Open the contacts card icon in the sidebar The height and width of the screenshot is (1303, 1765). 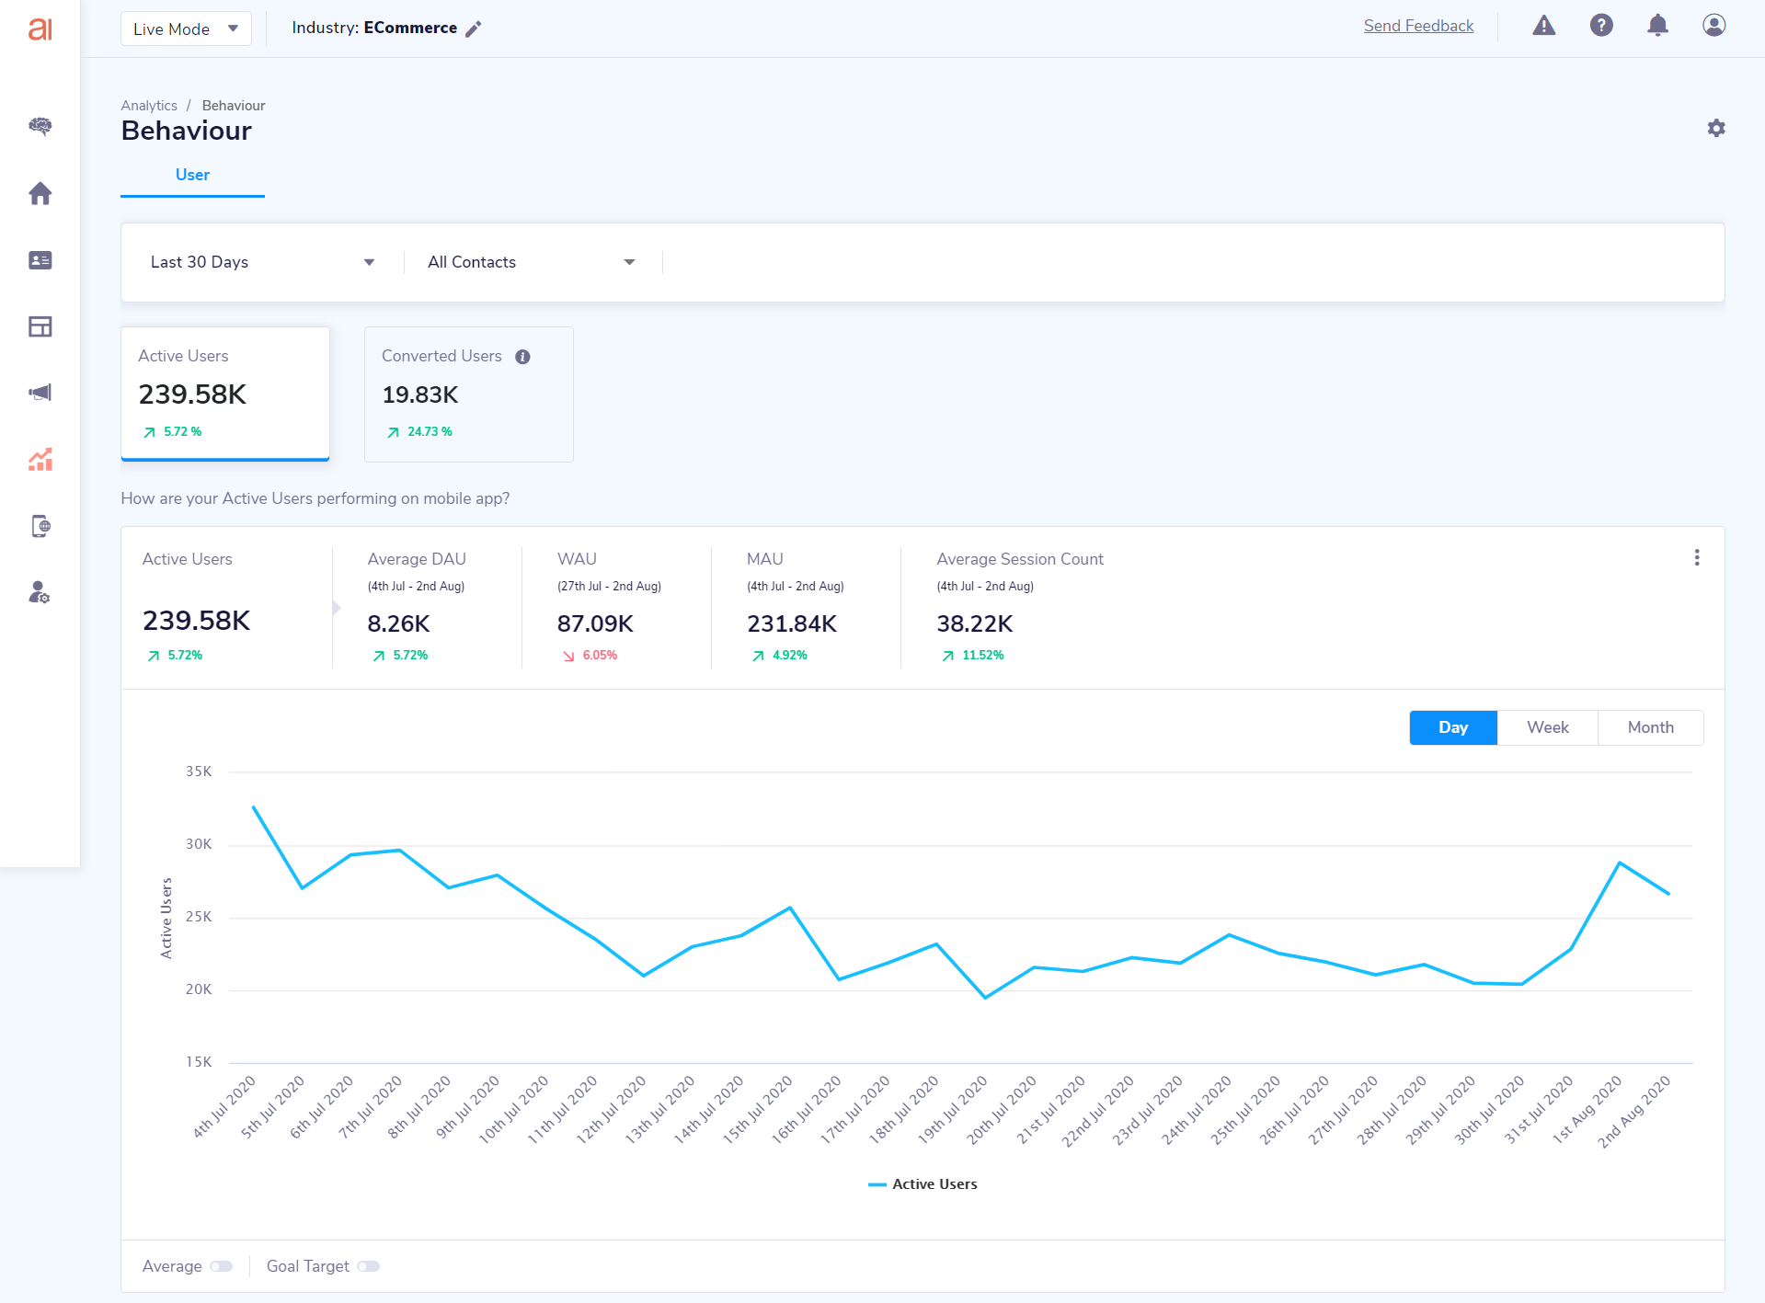click(x=40, y=260)
